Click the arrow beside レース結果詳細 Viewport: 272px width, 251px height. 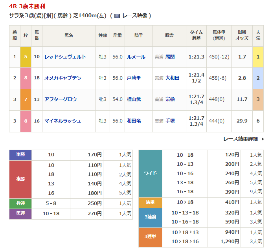(263, 139)
